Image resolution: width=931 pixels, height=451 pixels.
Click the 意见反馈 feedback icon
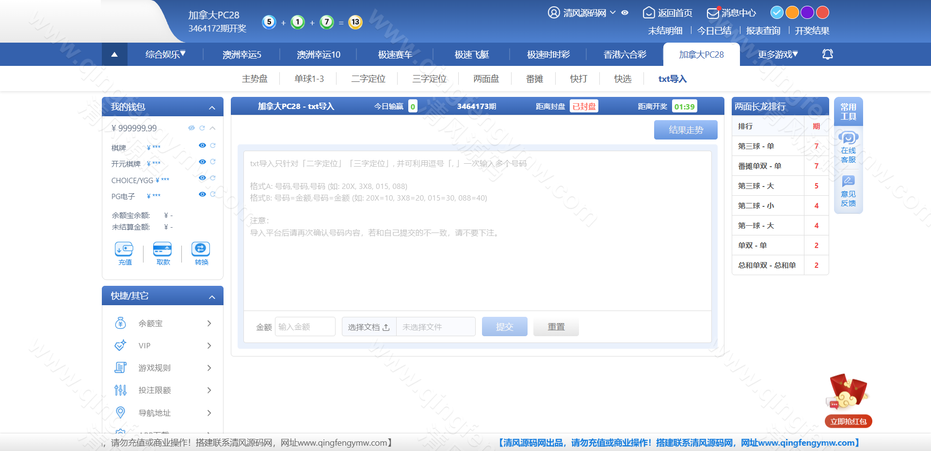coord(848,181)
